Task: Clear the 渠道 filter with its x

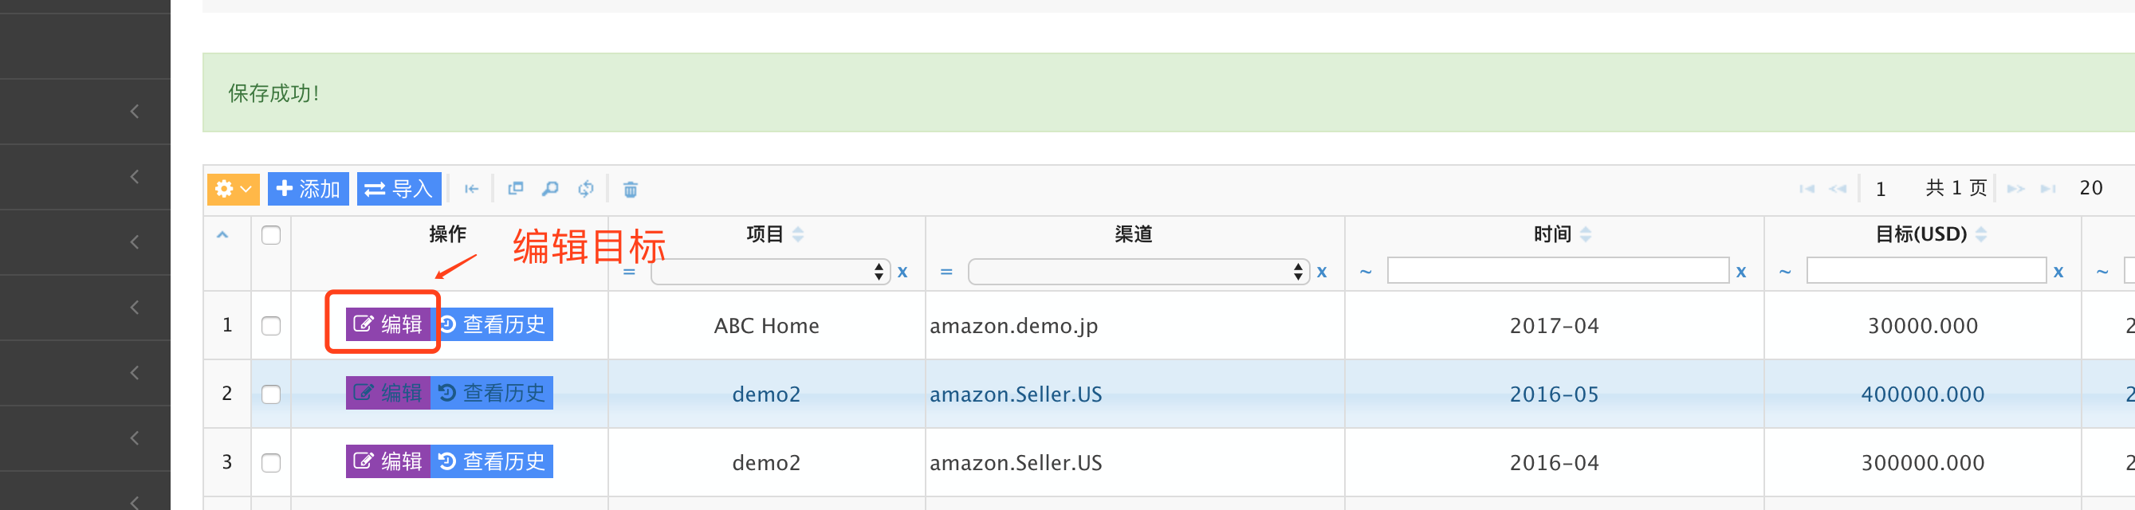Action: click(1322, 272)
